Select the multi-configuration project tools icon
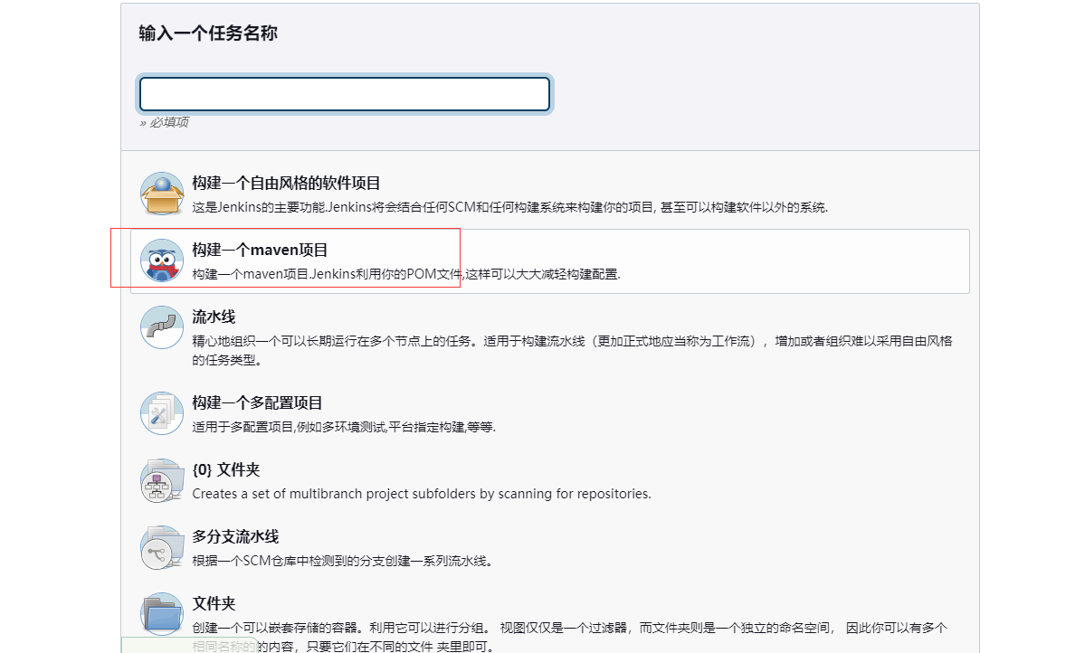Screen dimensions: 1075x653 point(162,413)
